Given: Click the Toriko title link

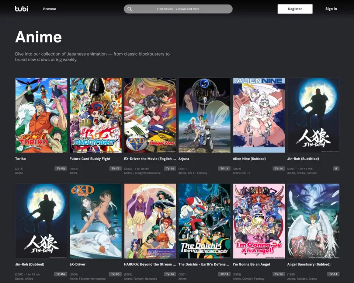Looking at the screenshot, I should 20,159.
